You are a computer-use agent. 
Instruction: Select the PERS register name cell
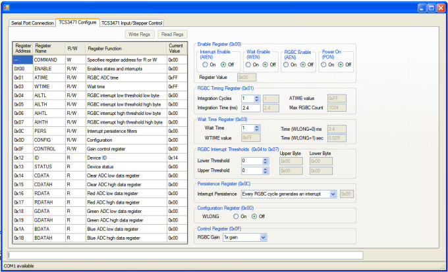[x=49, y=131]
